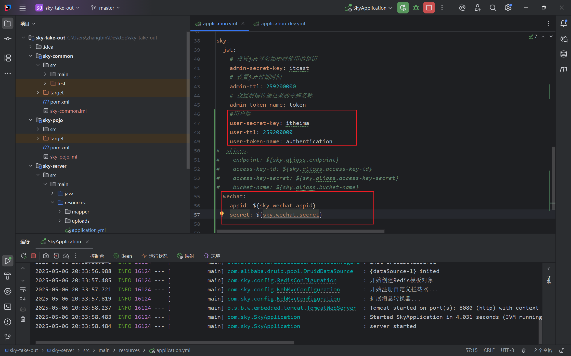The height and width of the screenshot is (356, 571).
Task: Click TomcatWebServer link in console
Action: (332, 308)
